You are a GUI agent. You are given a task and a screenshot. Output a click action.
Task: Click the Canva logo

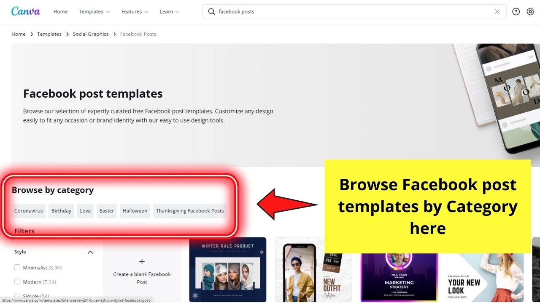(x=25, y=11)
